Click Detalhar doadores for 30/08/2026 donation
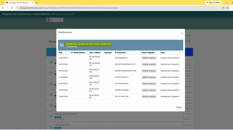This screenshot has height=130, width=233. tap(149, 84)
